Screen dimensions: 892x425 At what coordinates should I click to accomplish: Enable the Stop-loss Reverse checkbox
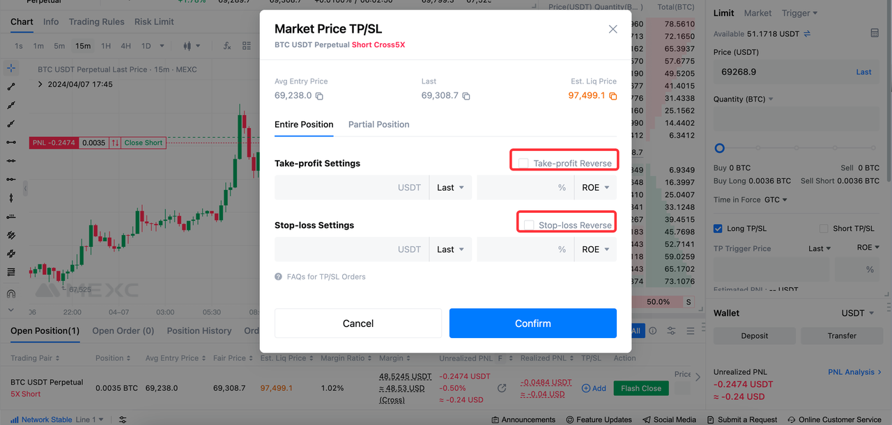pos(529,225)
